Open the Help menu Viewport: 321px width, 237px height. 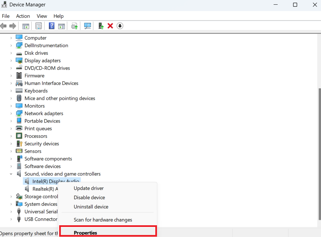pyautogui.click(x=58, y=16)
